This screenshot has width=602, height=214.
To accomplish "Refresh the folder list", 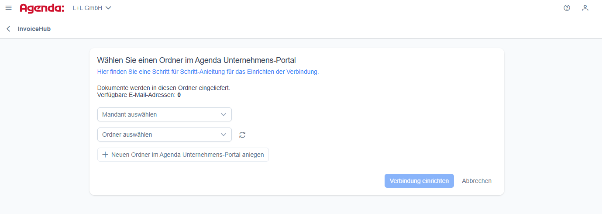I will click(x=242, y=135).
